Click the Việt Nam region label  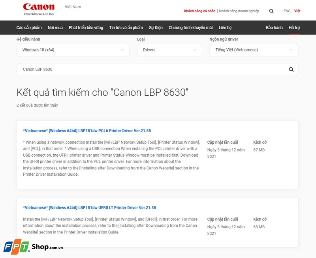pos(73,7)
